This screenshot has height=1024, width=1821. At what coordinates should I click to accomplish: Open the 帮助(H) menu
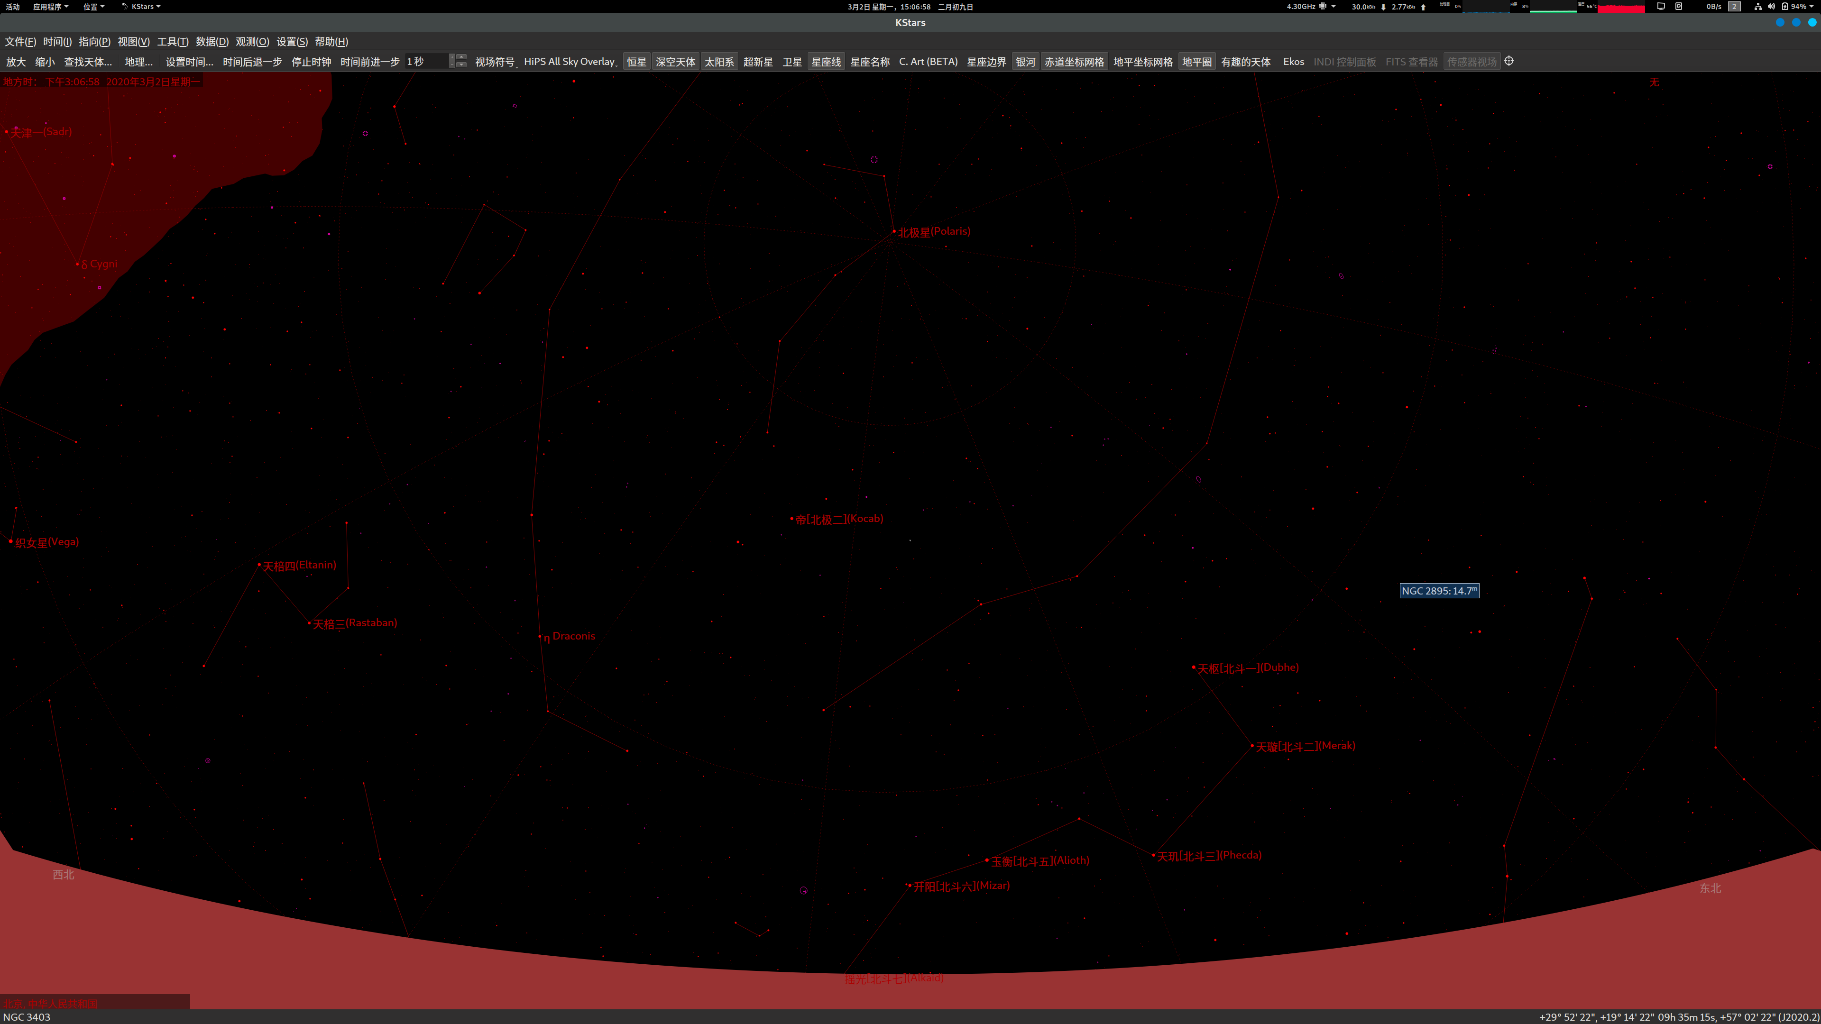click(x=331, y=42)
